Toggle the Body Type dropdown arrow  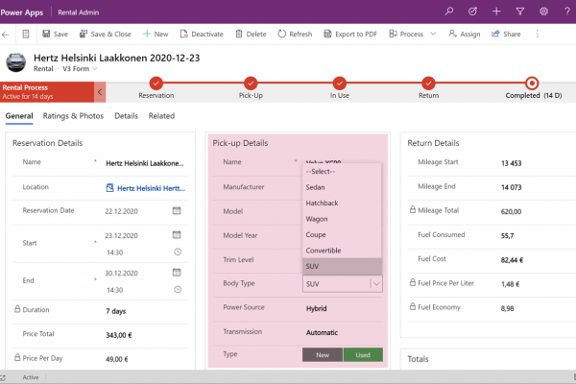point(376,284)
